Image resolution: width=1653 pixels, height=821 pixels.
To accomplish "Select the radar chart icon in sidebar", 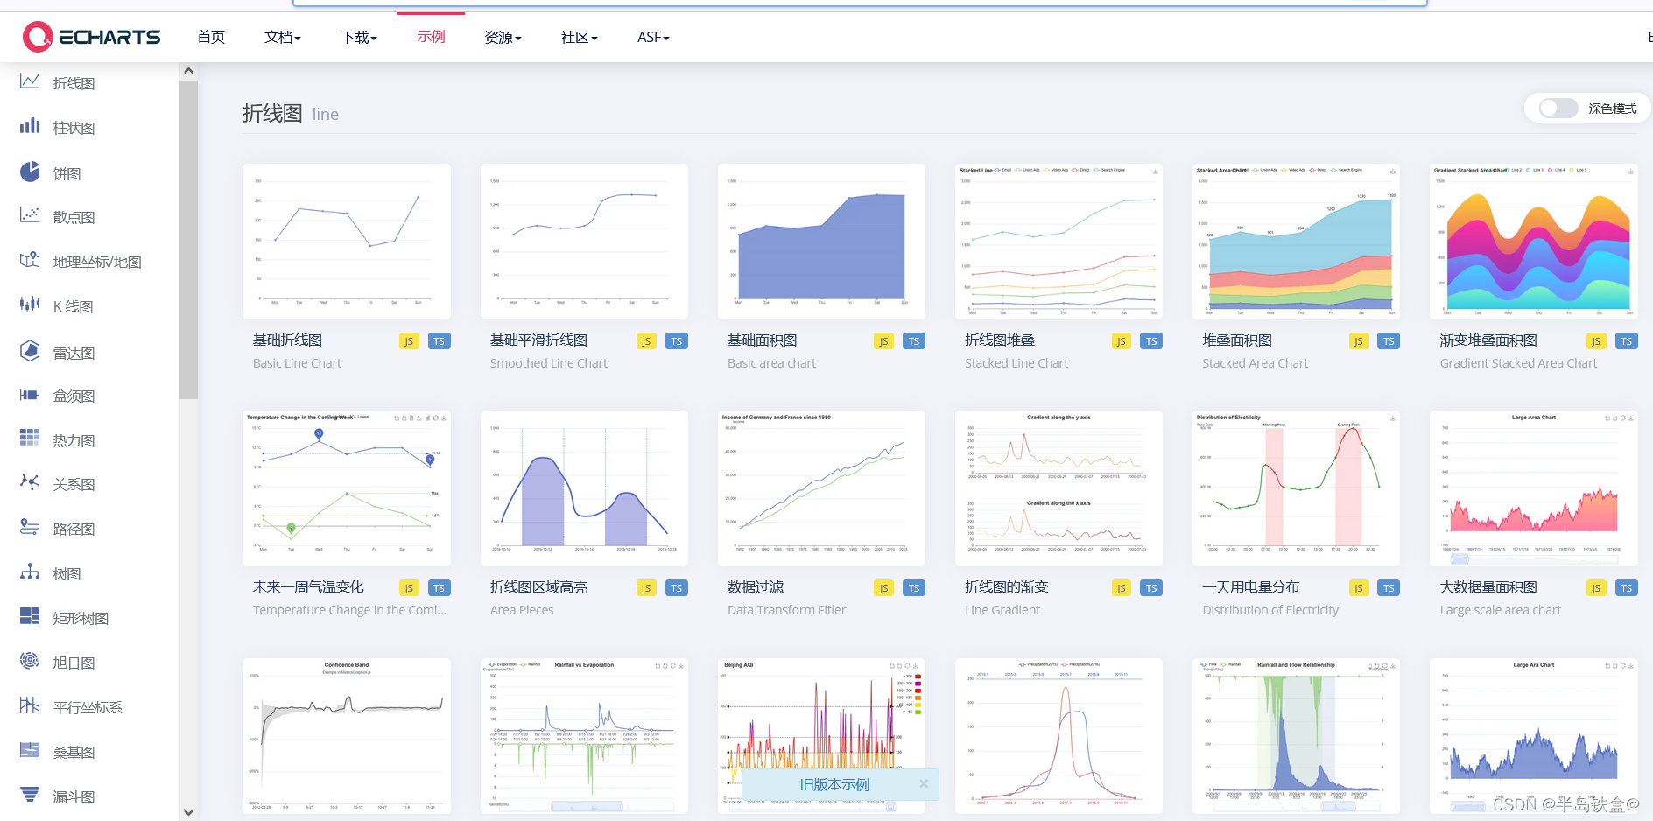I will [30, 351].
